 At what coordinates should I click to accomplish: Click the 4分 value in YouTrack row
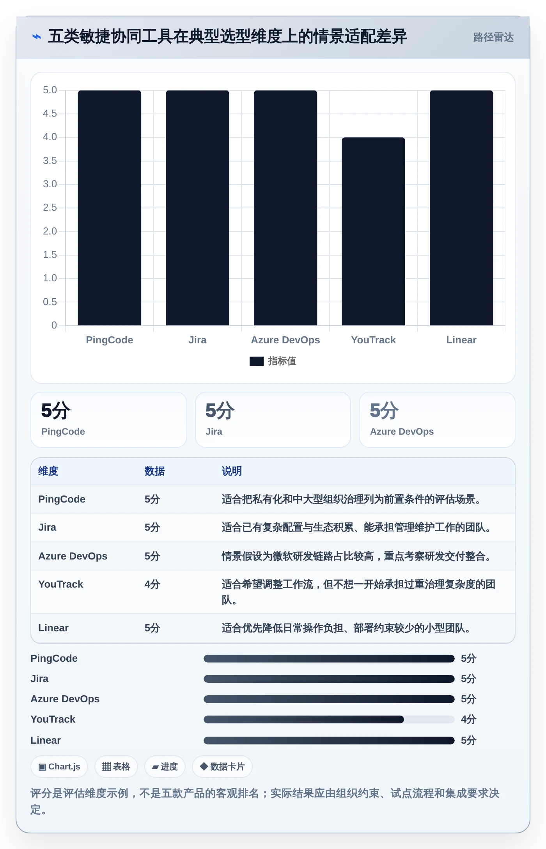pyautogui.click(x=152, y=584)
